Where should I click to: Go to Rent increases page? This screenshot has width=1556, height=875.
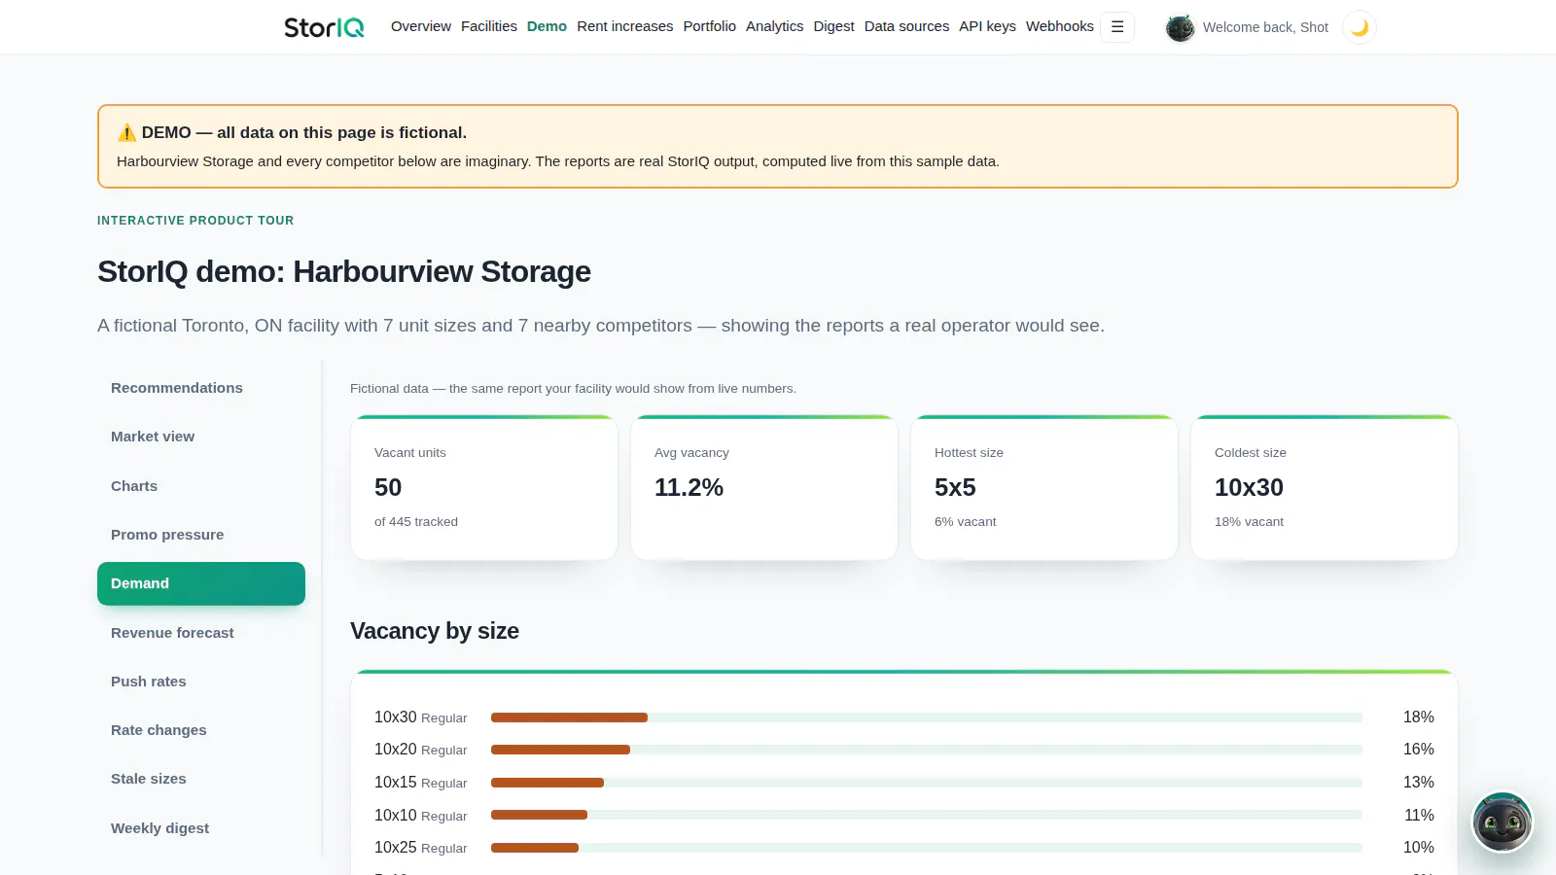pos(625,26)
